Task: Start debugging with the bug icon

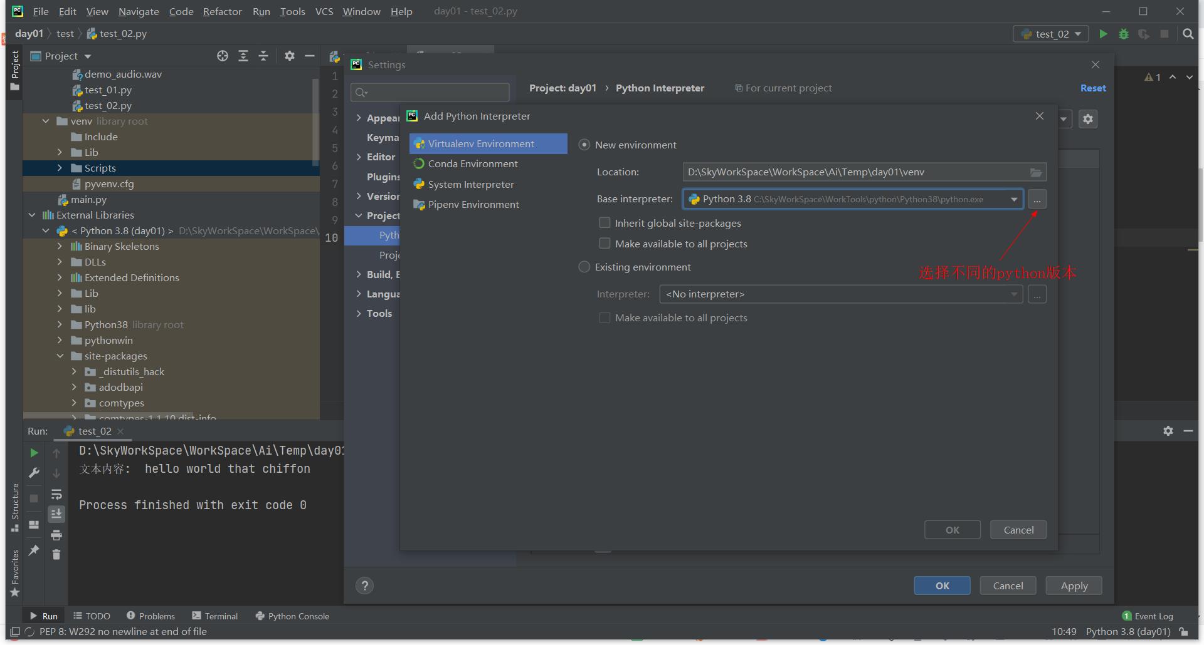Action: click(1124, 34)
